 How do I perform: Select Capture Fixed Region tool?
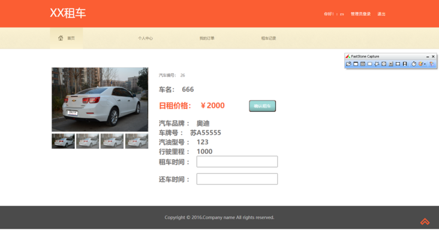coord(398,64)
